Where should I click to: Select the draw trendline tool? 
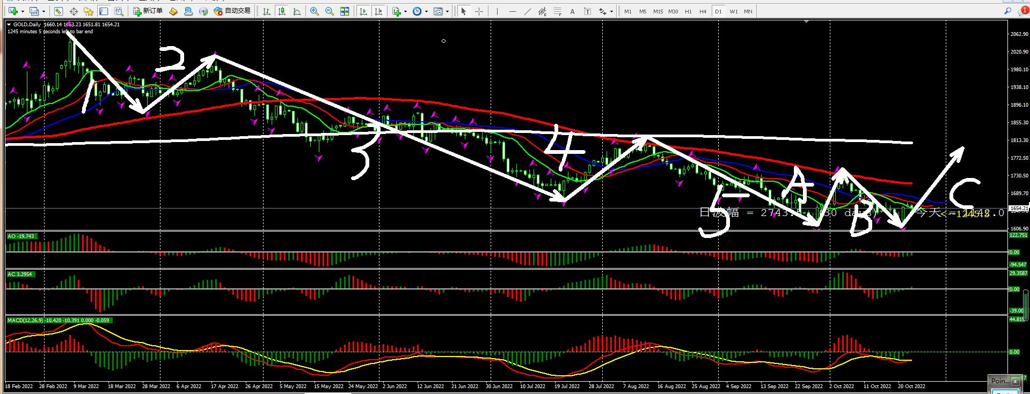click(x=527, y=11)
